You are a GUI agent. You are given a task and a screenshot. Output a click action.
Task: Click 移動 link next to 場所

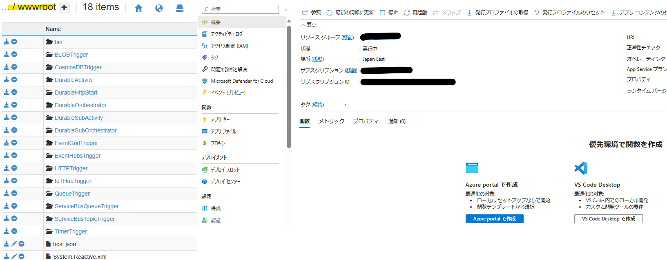click(317, 59)
